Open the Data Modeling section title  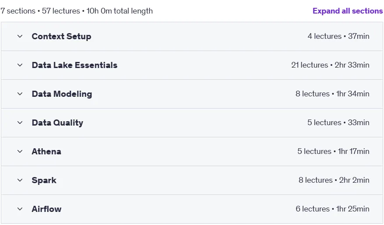[x=62, y=94]
